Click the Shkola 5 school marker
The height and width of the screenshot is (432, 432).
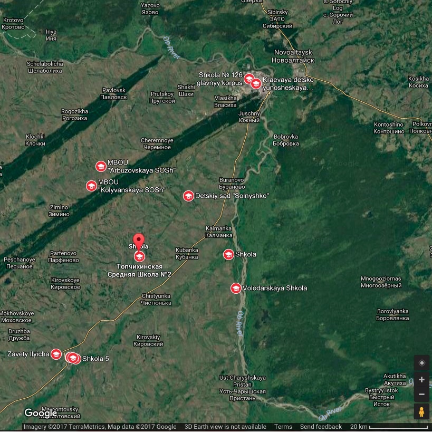[74, 359]
